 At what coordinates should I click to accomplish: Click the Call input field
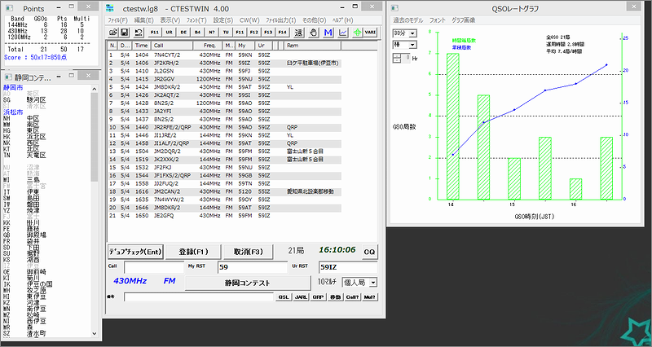coord(153,266)
